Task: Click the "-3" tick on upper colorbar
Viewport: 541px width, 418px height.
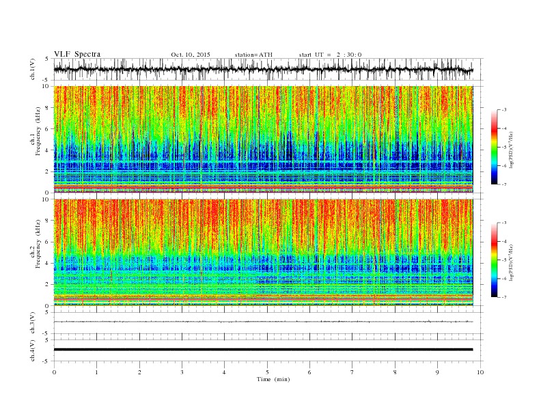Action: click(504, 110)
